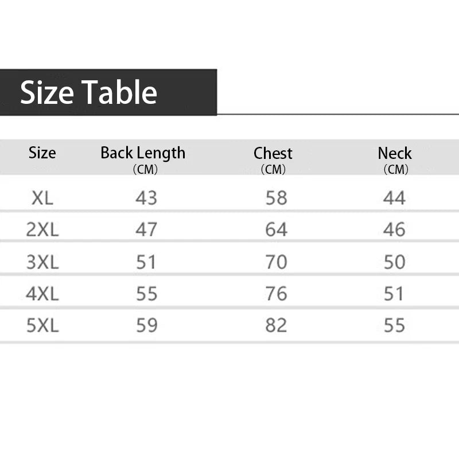Select the 5XL size row label
This screenshot has height=459, width=459.
tap(42, 325)
